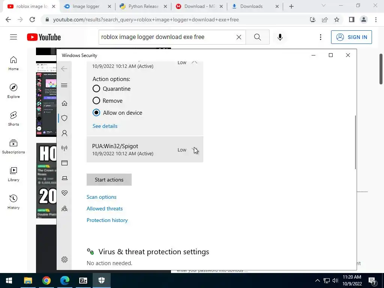Open Device performance & health heart icon
Image resolution: width=384 pixels, height=288 pixels.
point(64,193)
